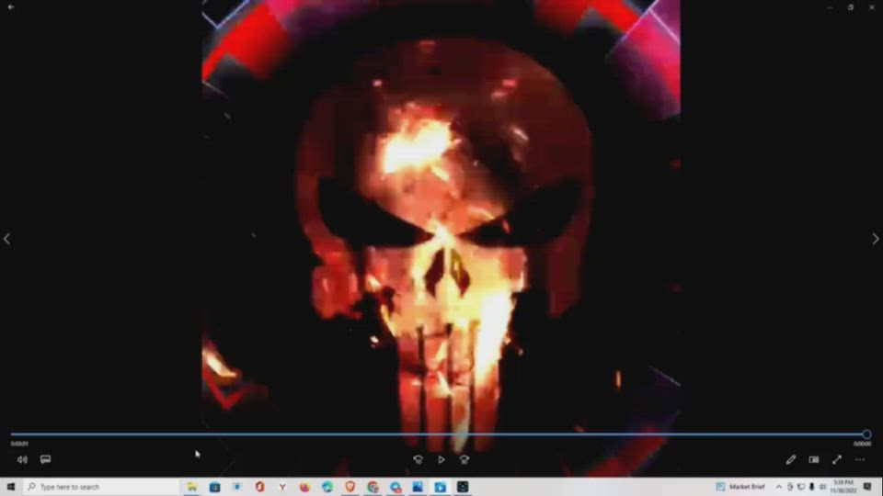Go back using the top-left arrow
883x496 pixels.
(x=10, y=7)
